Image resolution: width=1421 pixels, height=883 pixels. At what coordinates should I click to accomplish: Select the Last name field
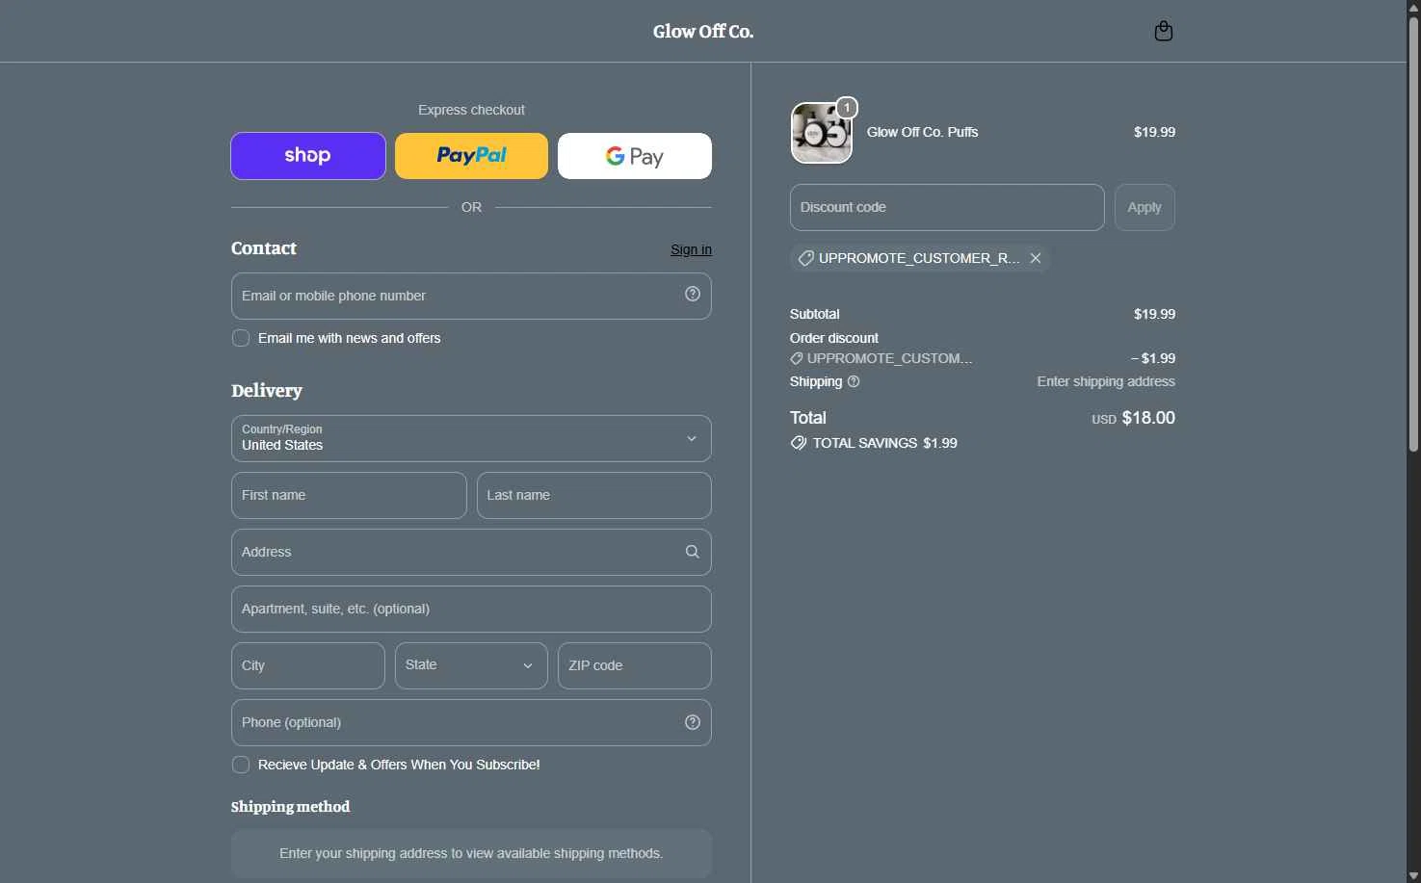point(594,495)
